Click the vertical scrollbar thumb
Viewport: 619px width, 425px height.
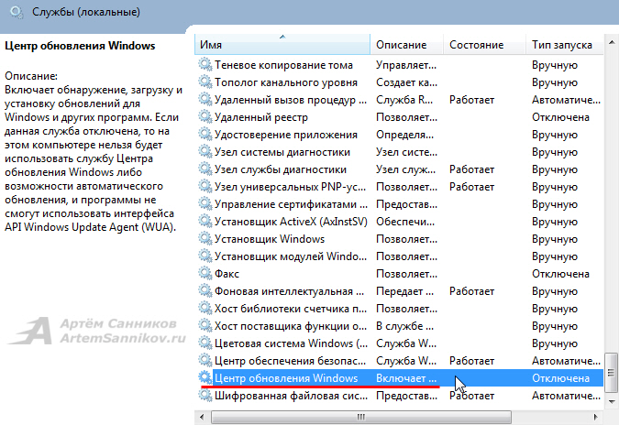coord(611,373)
